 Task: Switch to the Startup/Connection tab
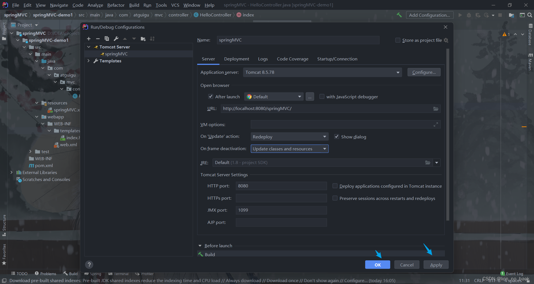pyautogui.click(x=337, y=59)
